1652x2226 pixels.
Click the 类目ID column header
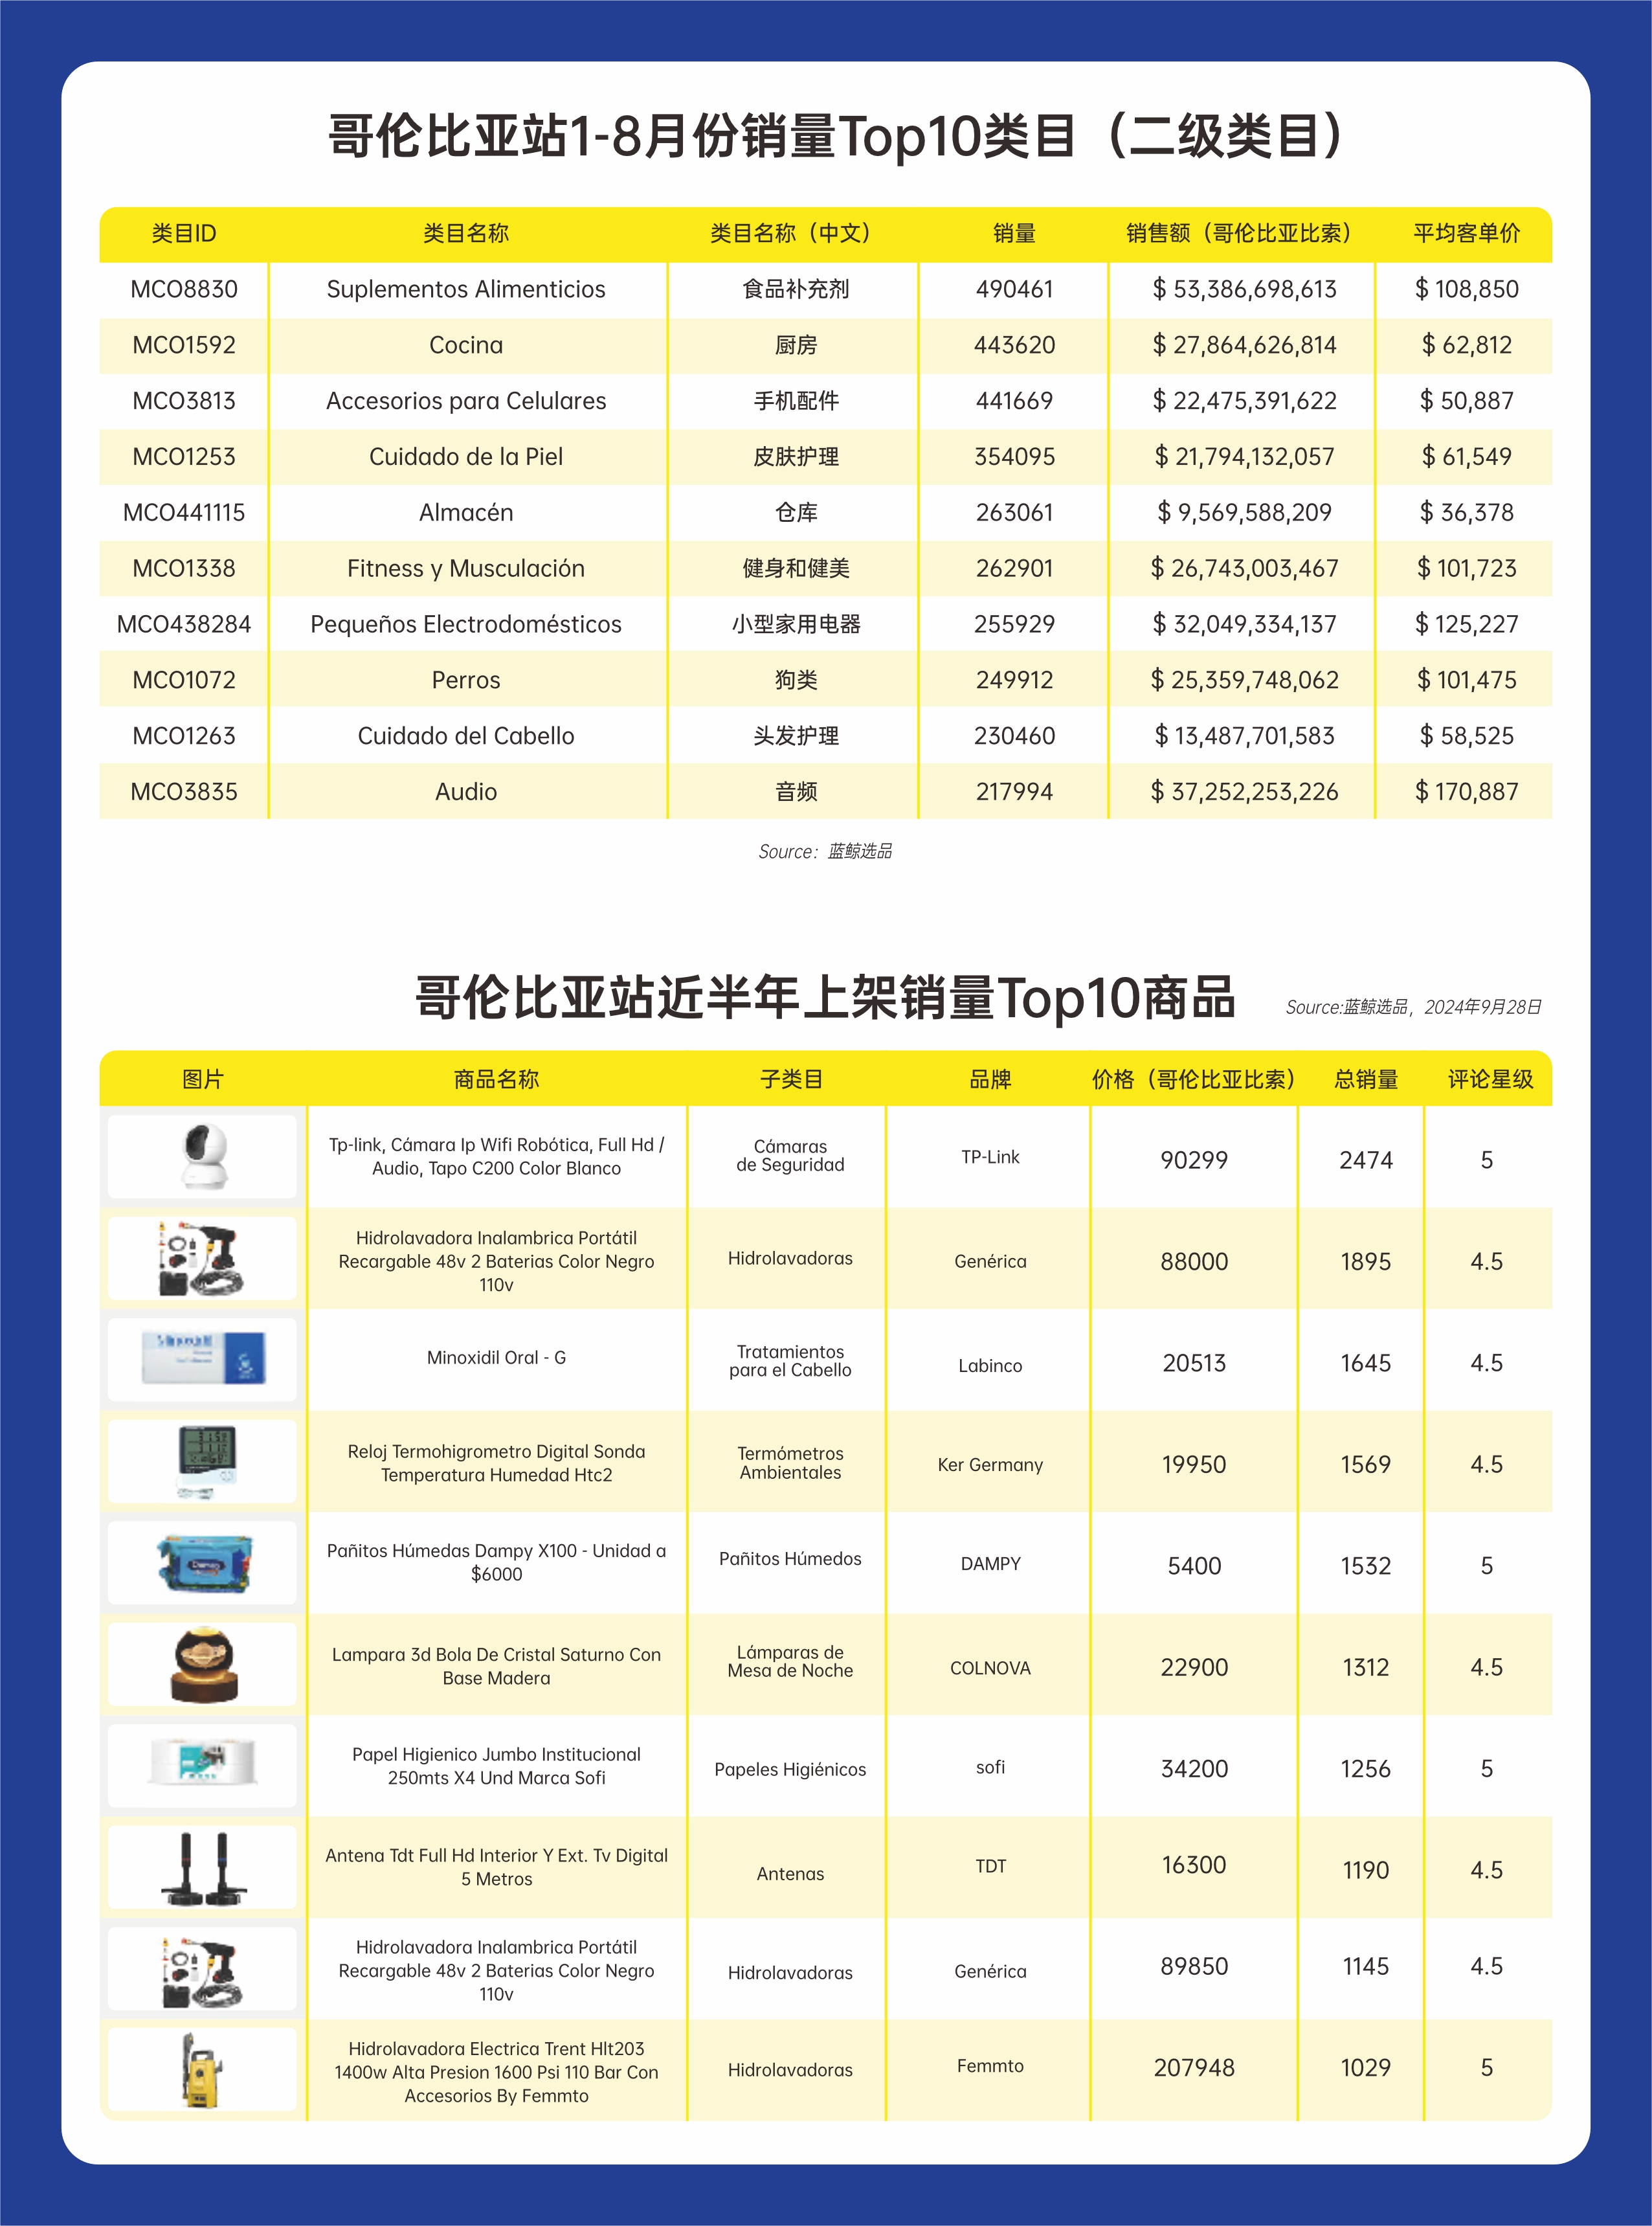click(x=184, y=234)
